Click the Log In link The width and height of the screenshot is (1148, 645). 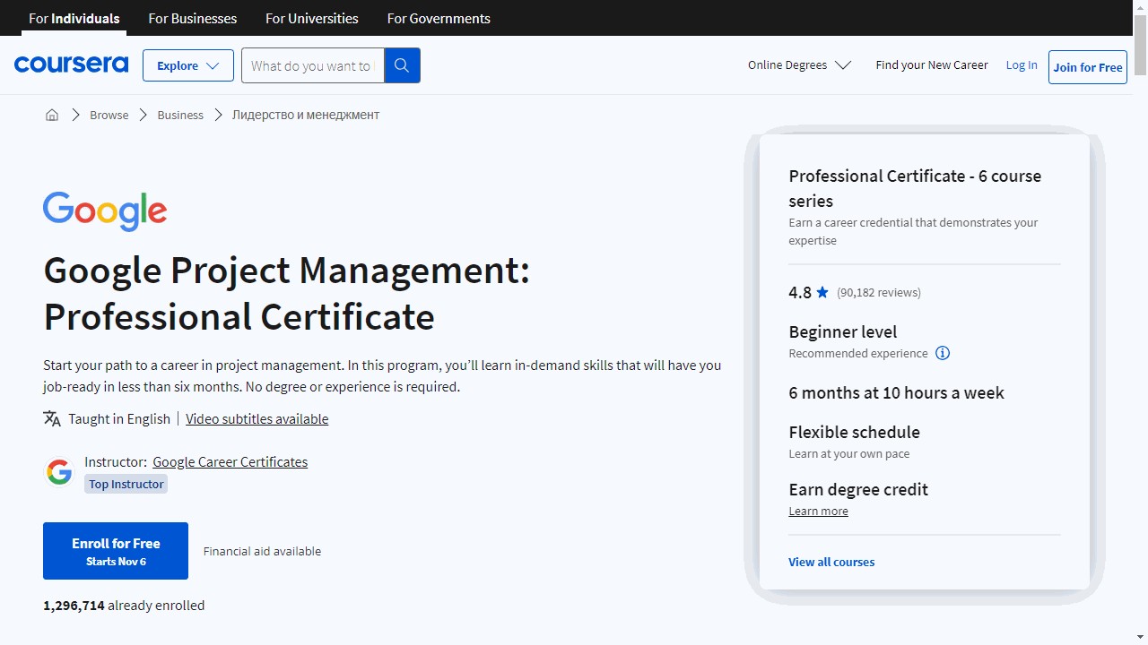tap(1022, 65)
